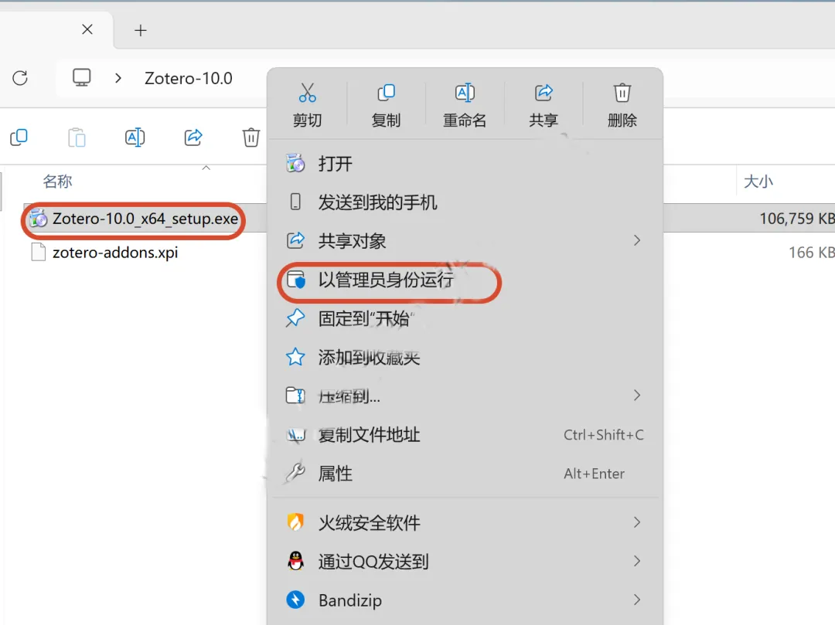This screenshot has height=625, width=835.
Task: Choose 通过QQ发送到 menu entry
Action: [466, 562]
